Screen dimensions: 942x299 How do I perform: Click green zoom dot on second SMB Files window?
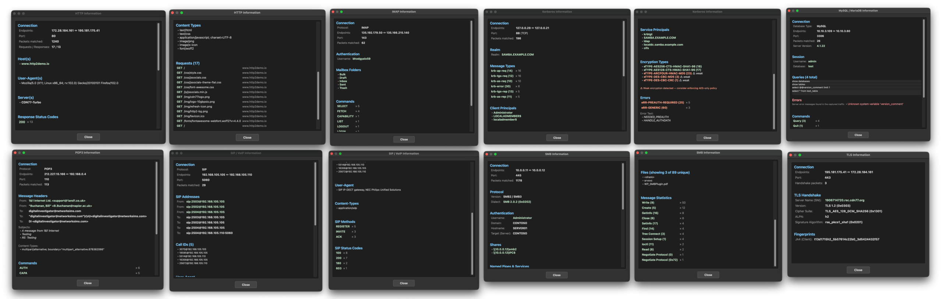point(646,153)
